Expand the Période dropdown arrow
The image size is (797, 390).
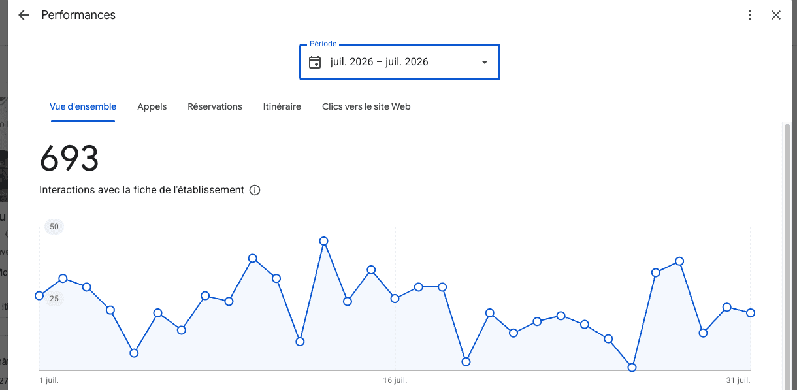(485, 62)
